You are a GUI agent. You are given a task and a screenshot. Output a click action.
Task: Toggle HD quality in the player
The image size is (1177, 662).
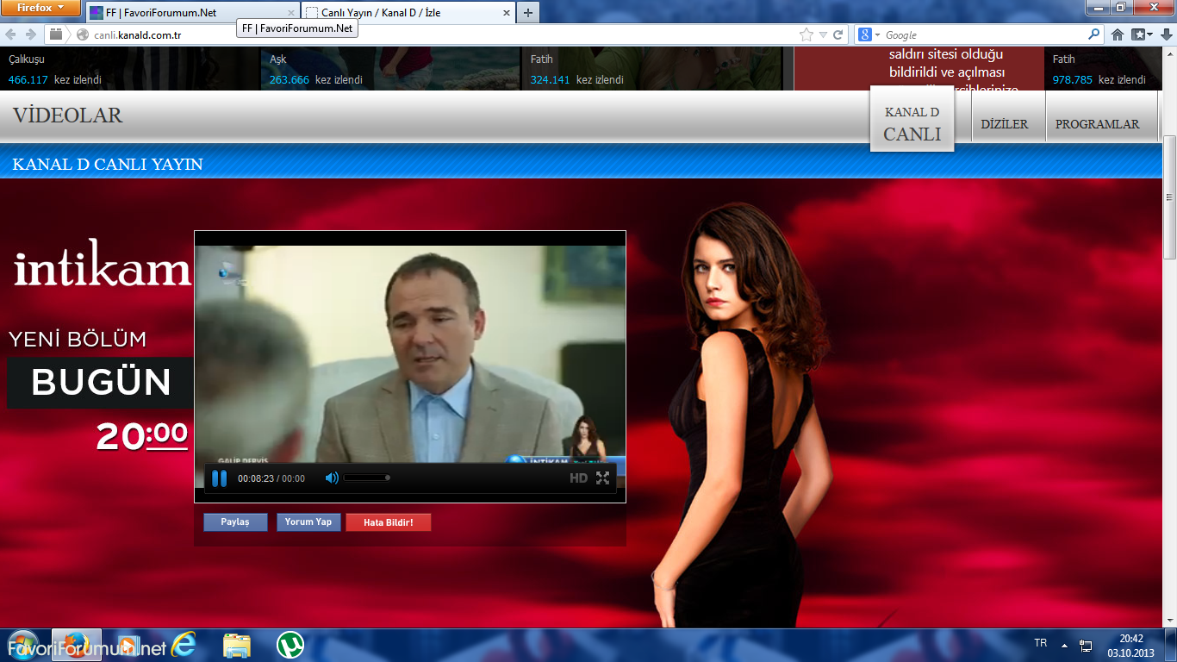tap(578, 478)
